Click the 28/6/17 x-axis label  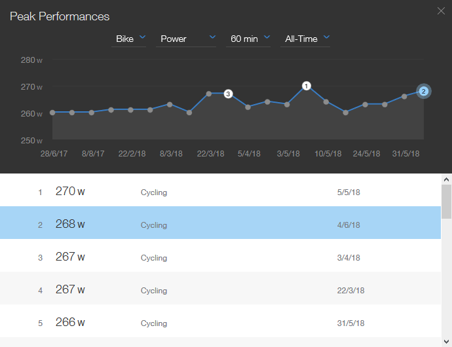point(54,154)
